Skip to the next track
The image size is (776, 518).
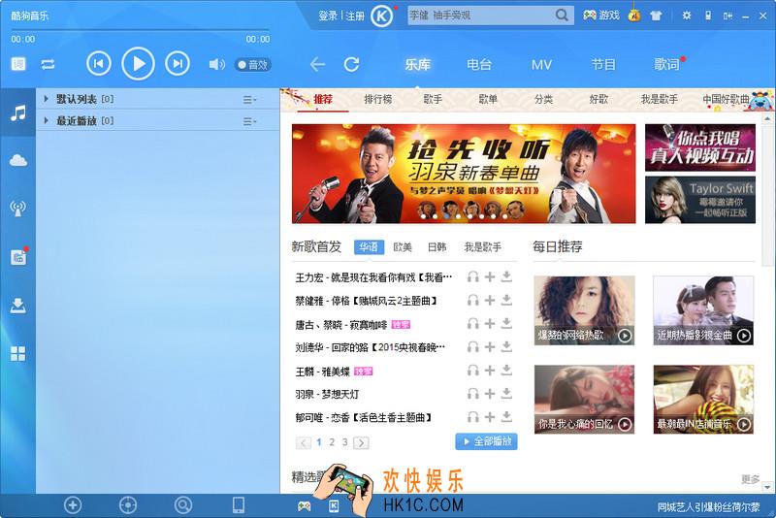click(x=178, y=64)
